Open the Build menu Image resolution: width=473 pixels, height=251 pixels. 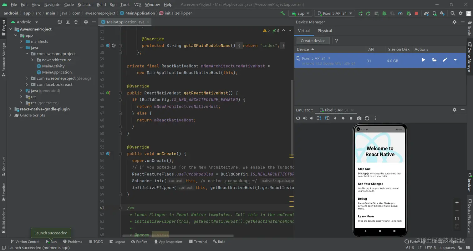click(101, 4)
